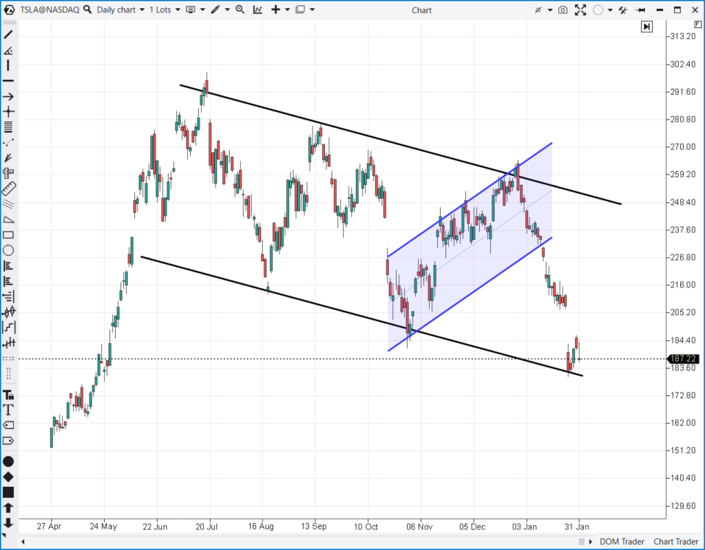This screenshot has width=705, height=550.
Task: Click the scroll to latest bar button
Action: 646,27
